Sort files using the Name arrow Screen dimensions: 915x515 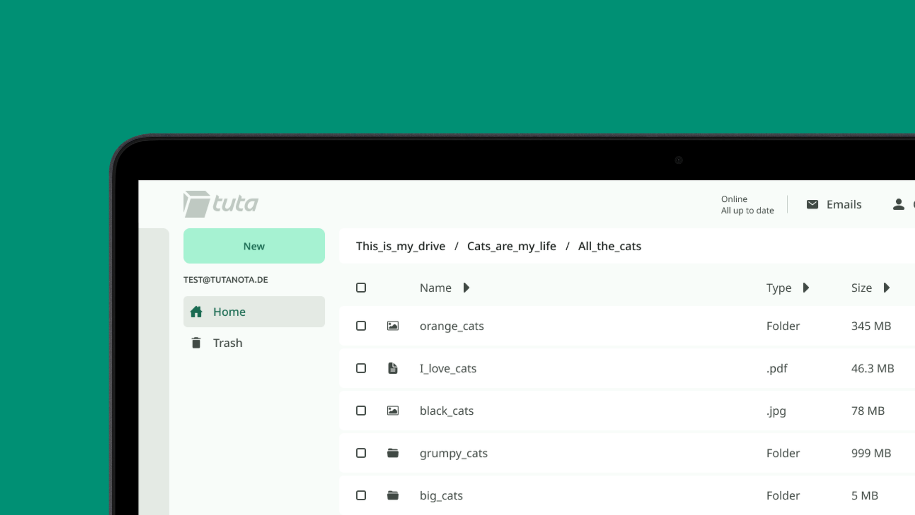[467, 287]
